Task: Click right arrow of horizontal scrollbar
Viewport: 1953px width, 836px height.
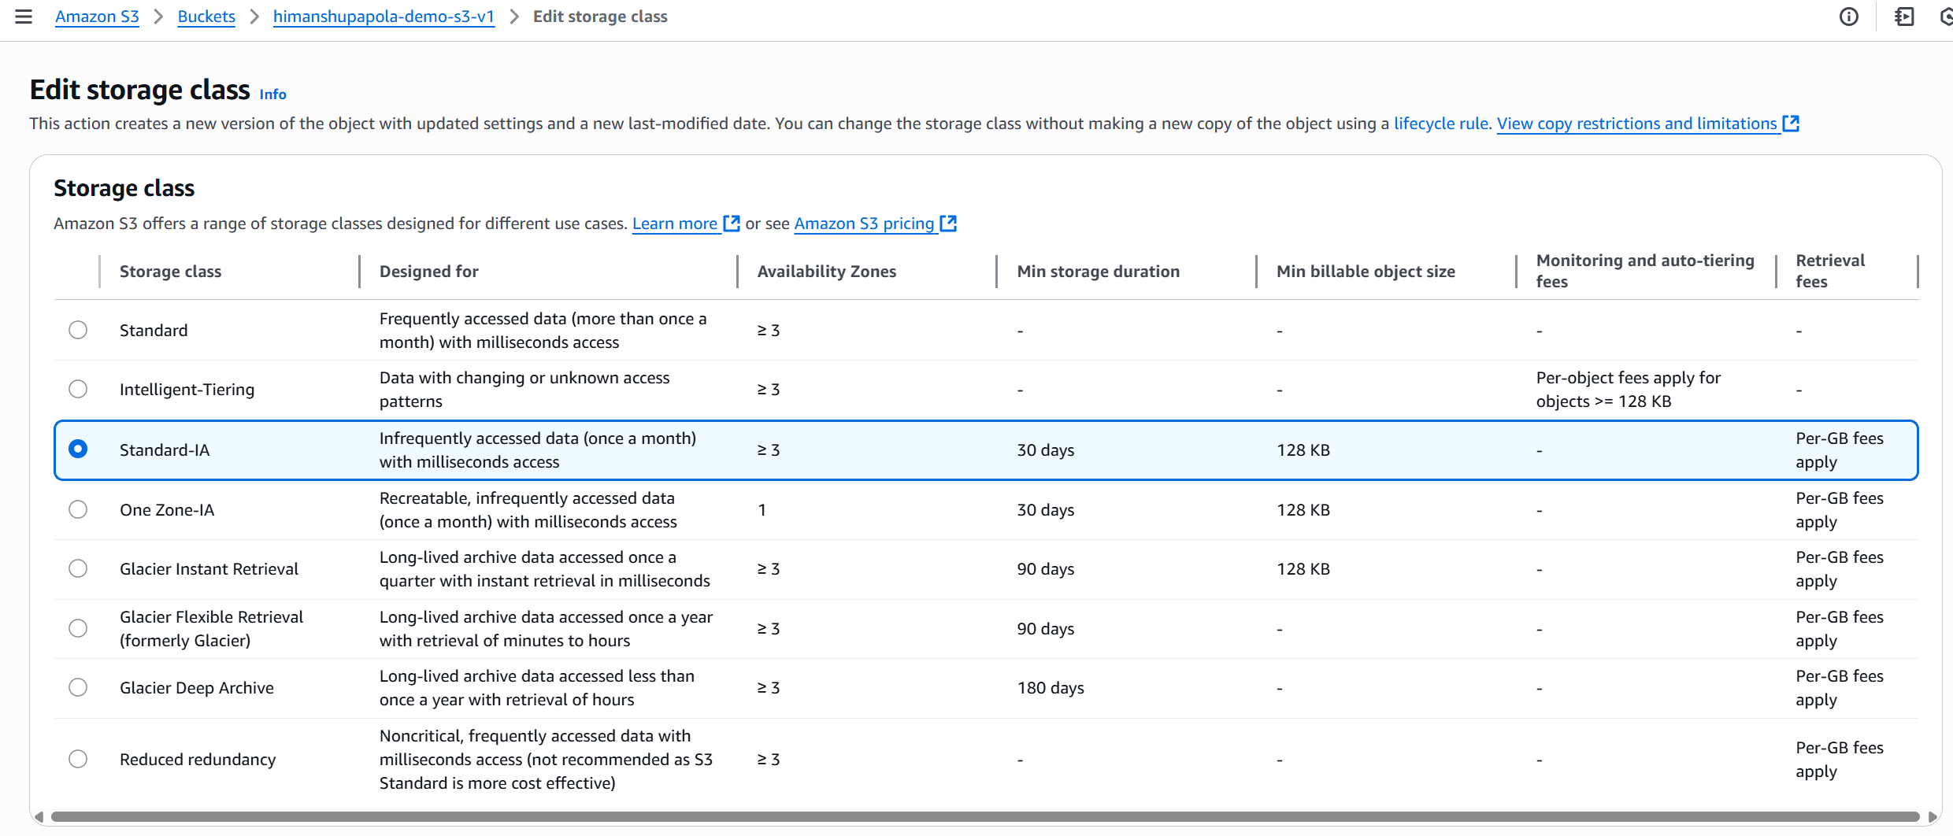Action: pos(1932,817)
